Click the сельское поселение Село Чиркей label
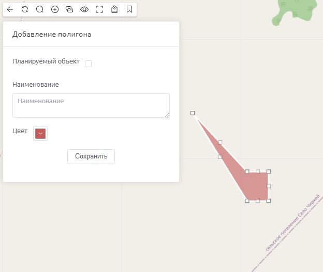This screenshot has height=272, width=323. pos(293,222)
